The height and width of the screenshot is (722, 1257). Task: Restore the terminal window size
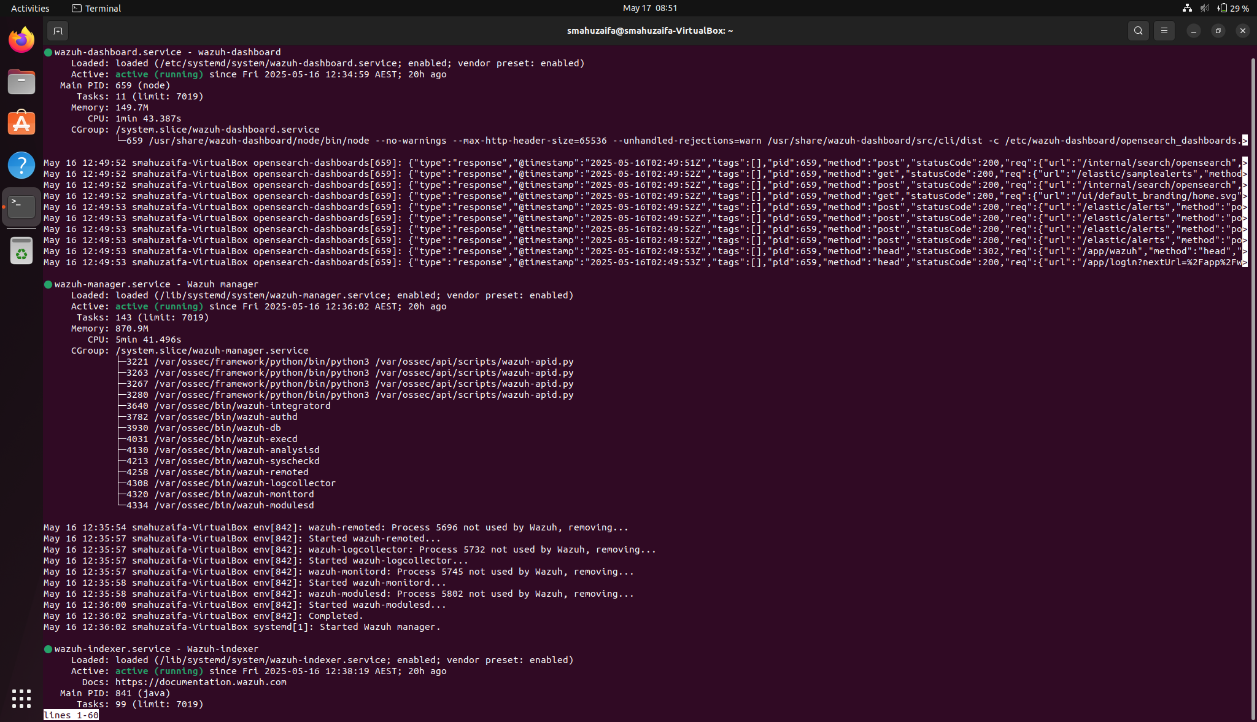click(x=1218, y=31)
